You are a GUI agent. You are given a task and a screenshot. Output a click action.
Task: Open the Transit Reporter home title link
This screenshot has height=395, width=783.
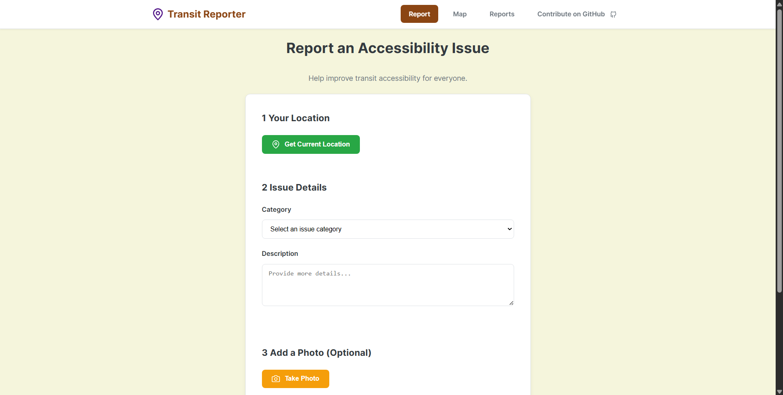[x=206, y=14]
